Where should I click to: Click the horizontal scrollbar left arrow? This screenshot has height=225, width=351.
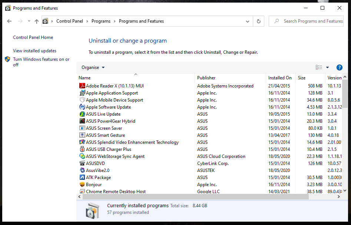pyautogui.click(x=79, y=196)
